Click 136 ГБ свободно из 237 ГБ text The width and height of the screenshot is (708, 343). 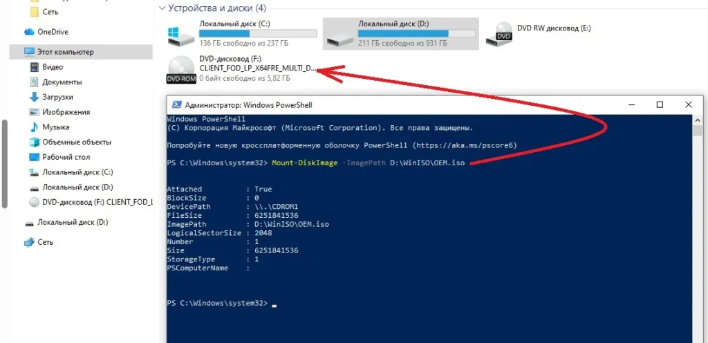click(243, 44)
